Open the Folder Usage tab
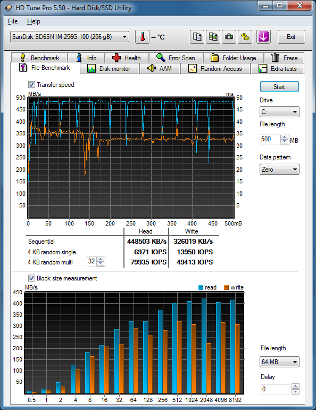 point(234,58)
